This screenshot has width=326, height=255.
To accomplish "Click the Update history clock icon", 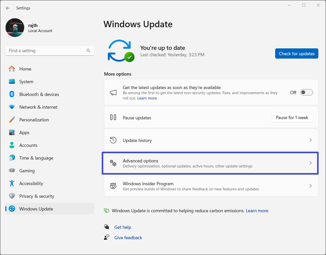I will click(113, 140).
